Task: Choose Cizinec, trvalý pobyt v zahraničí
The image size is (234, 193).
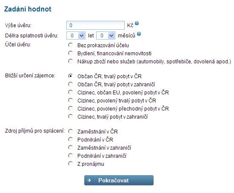Action: tap(70, 116)
